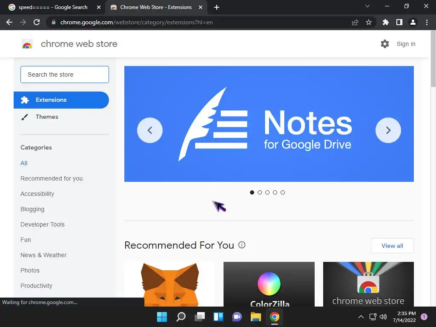Go back to the previous page
This screenshot has width=436, height=327.
pos(9,22)
